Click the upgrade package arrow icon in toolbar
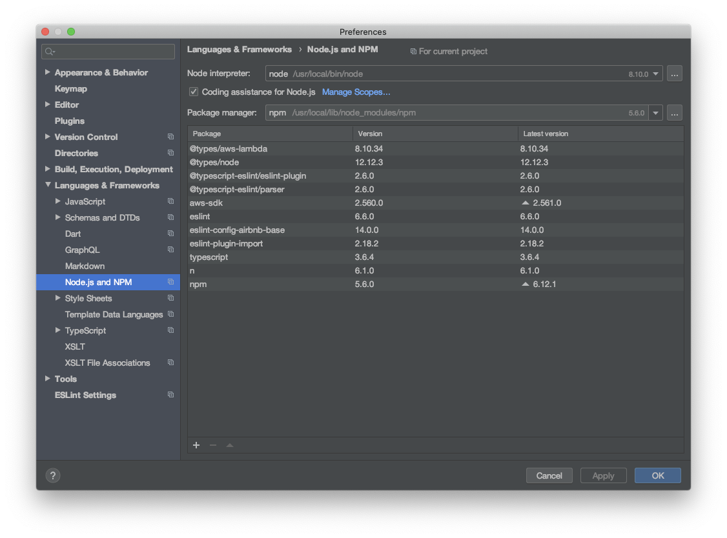 click(229, 445)
